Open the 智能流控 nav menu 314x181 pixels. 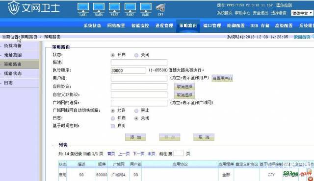pos(140,25)
